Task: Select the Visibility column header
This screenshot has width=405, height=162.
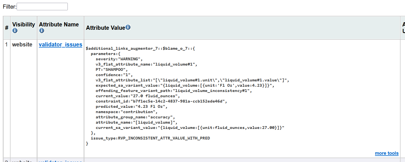Action: 24,24
